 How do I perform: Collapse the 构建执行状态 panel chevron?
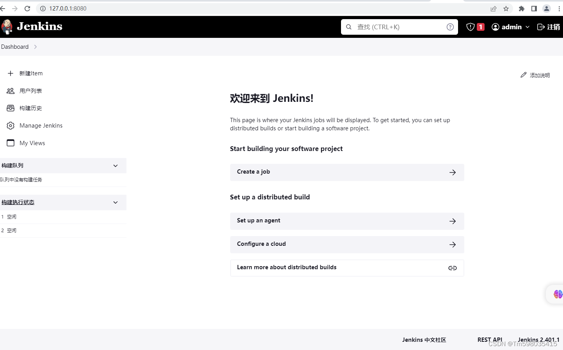tap(115, 203)
